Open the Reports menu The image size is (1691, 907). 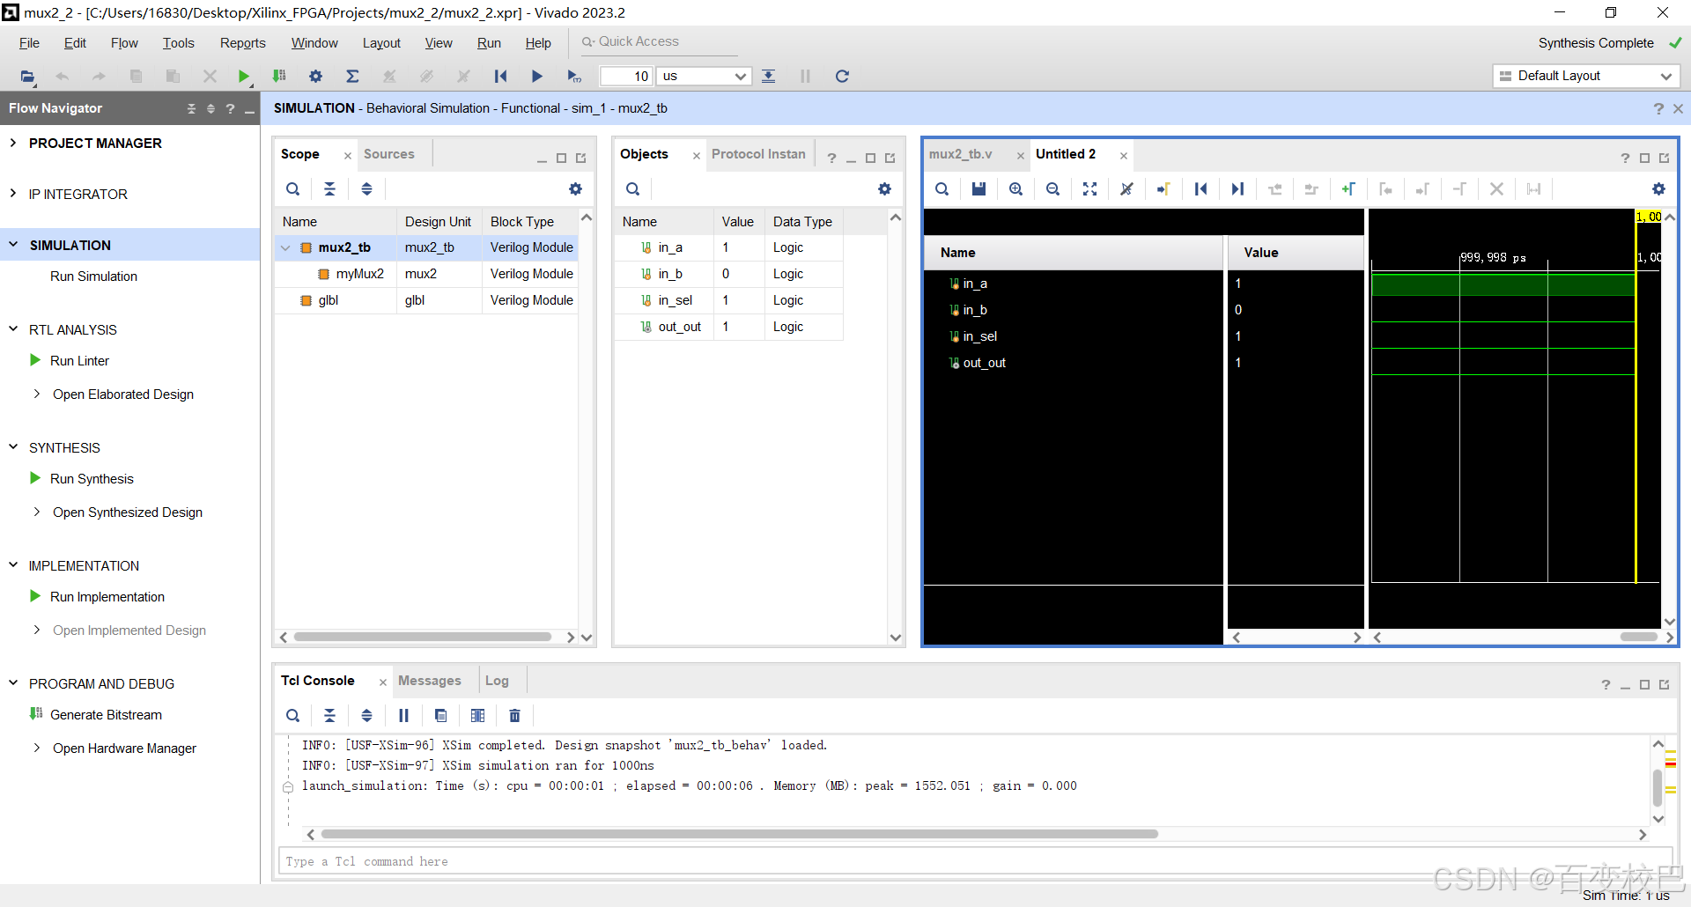click(242, 43)
